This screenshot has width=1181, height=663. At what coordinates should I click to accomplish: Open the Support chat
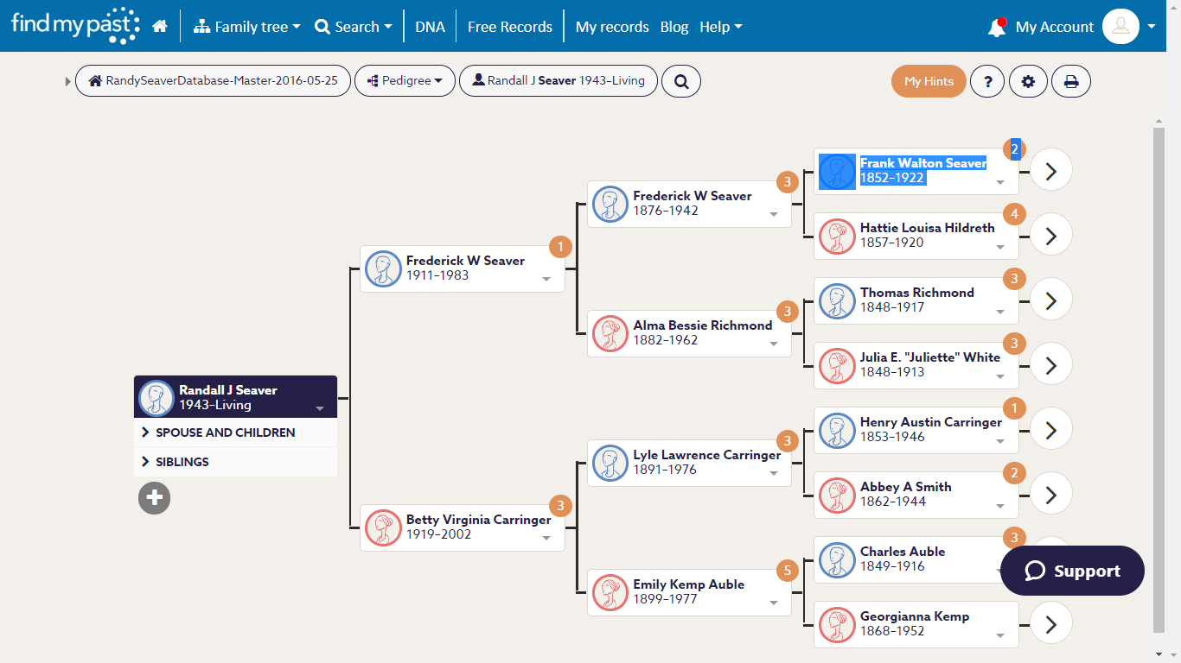(x=1072, y=571)
